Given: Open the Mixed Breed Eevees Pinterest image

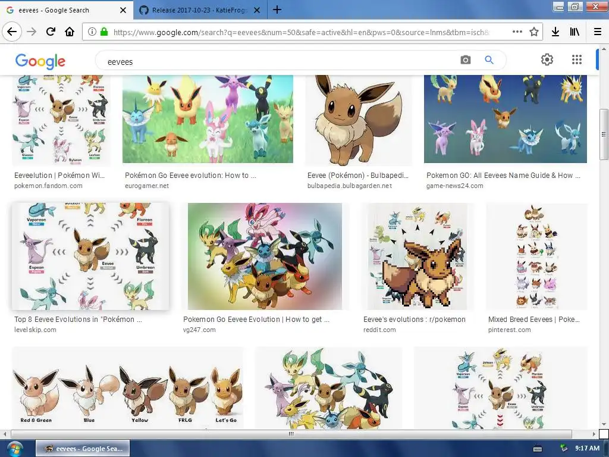Looking at the screenshot, I should point(537,256).
